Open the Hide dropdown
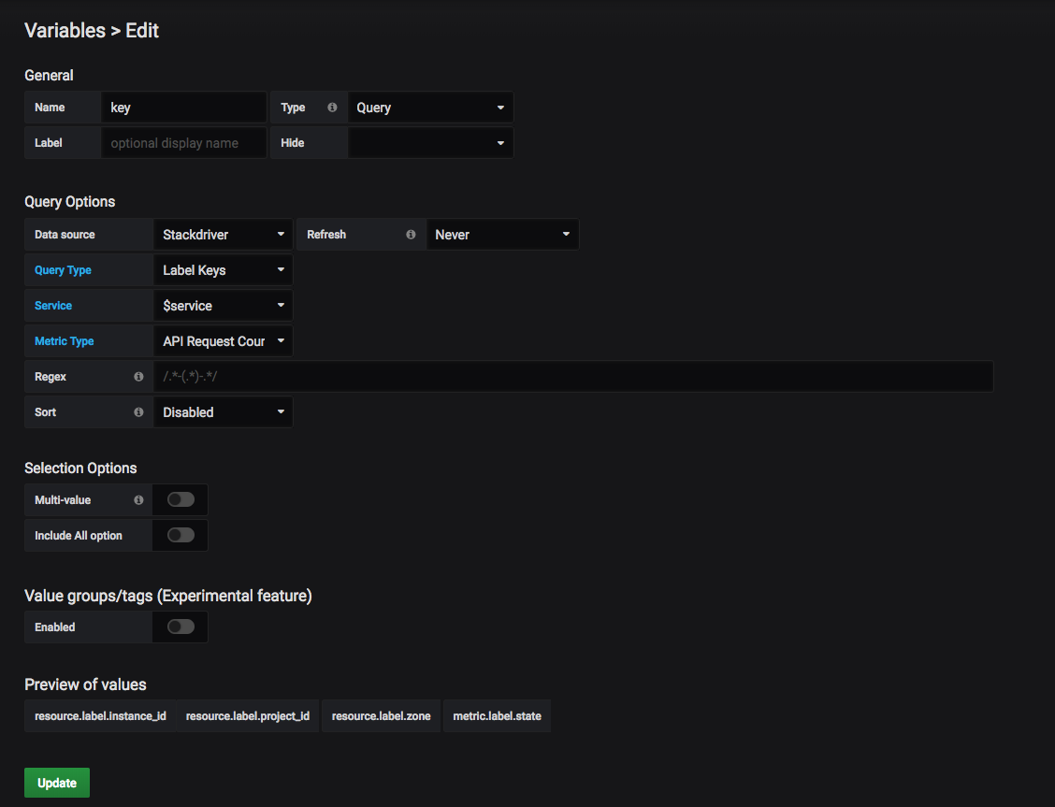The image size is (1055, 807). pos(430,143)
